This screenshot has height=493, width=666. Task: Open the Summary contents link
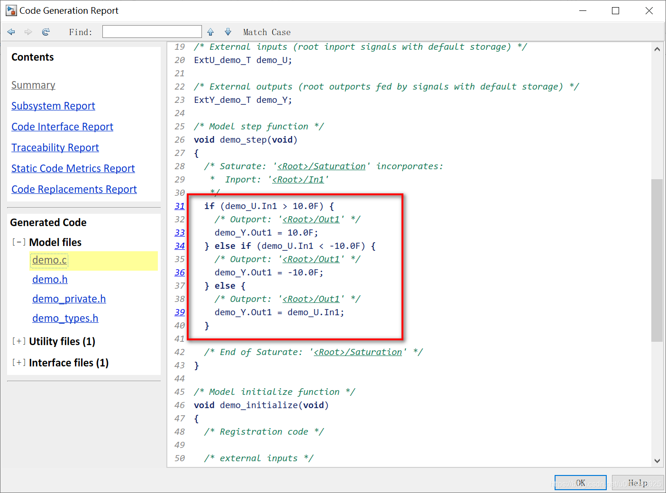(33, 85)
